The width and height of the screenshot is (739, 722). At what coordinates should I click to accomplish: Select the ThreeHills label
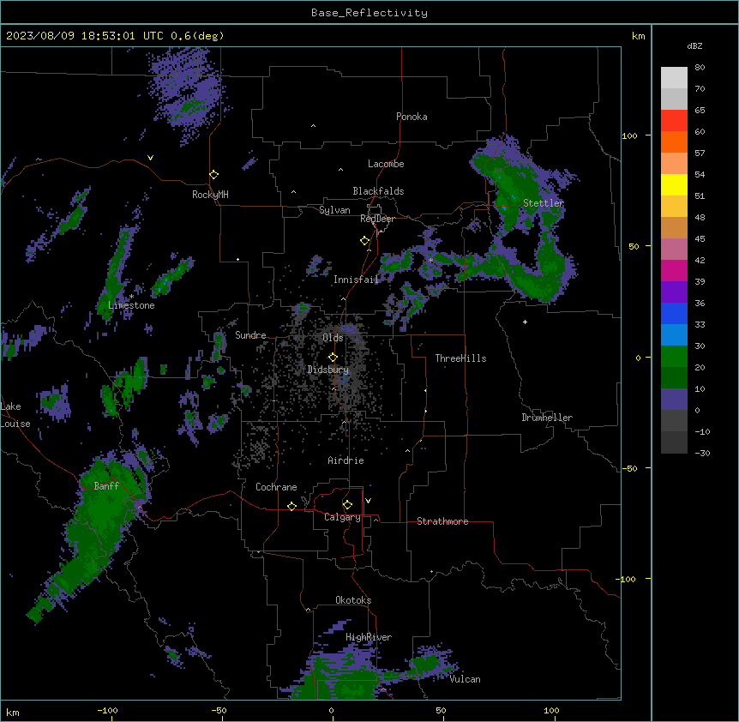460,358
